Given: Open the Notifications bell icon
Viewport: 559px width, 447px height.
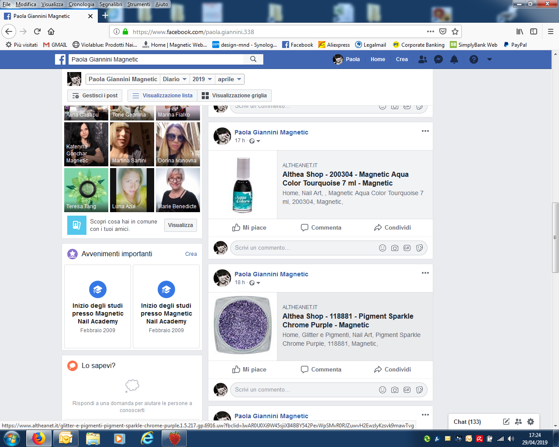Looking at the screenshot, I should [454, 59].
